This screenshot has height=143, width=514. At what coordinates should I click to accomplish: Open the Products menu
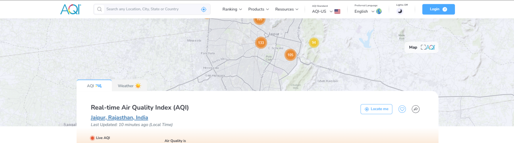(259, 9)
